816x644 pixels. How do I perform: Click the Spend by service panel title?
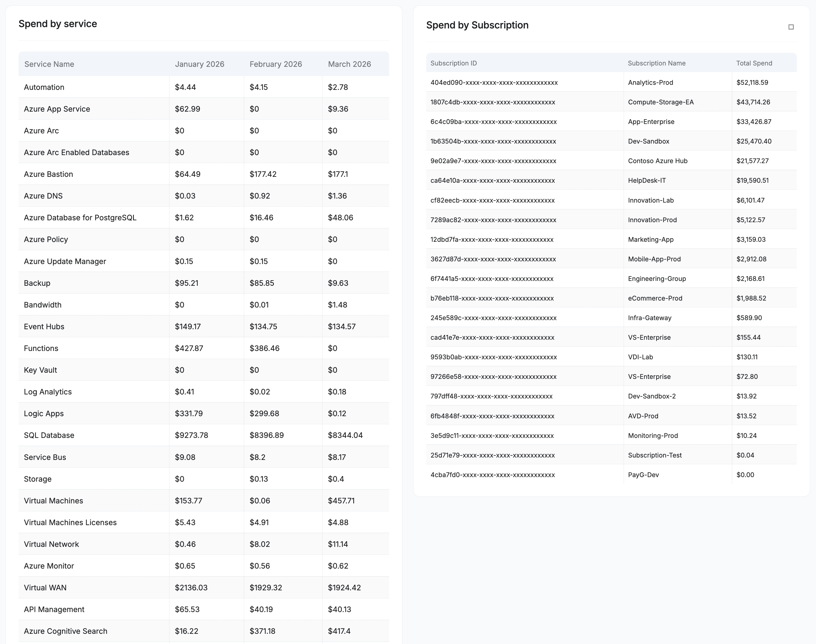[x=58, y=23]
